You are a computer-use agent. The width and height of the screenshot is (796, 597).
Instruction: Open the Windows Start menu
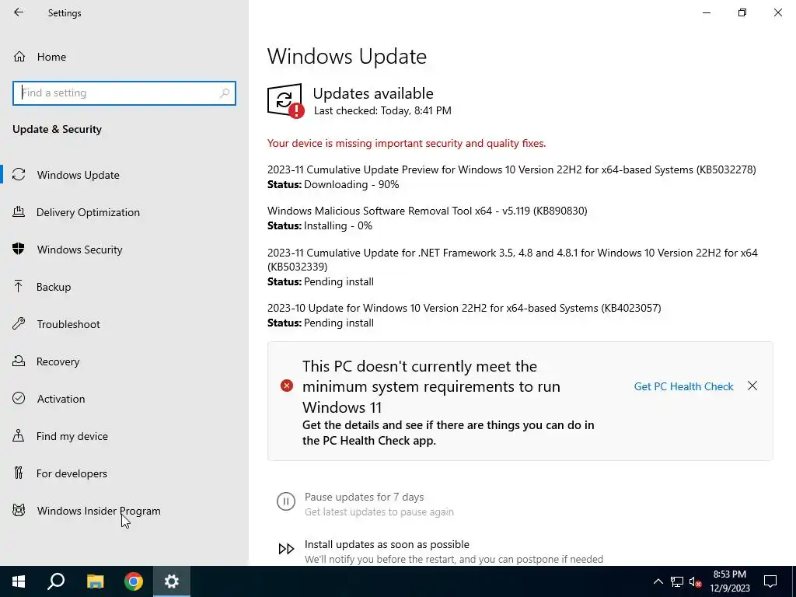[x=19, y=581]
